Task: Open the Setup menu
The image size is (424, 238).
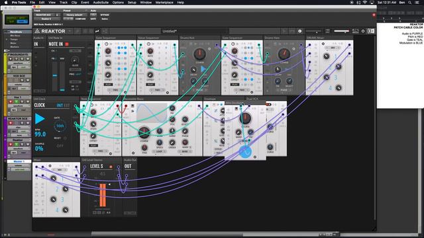Action: pos(132,3)
